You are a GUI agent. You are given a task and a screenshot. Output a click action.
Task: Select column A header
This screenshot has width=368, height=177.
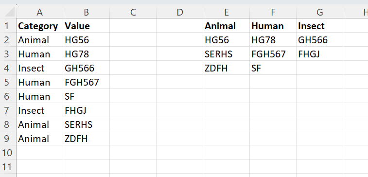click(39, 12)
